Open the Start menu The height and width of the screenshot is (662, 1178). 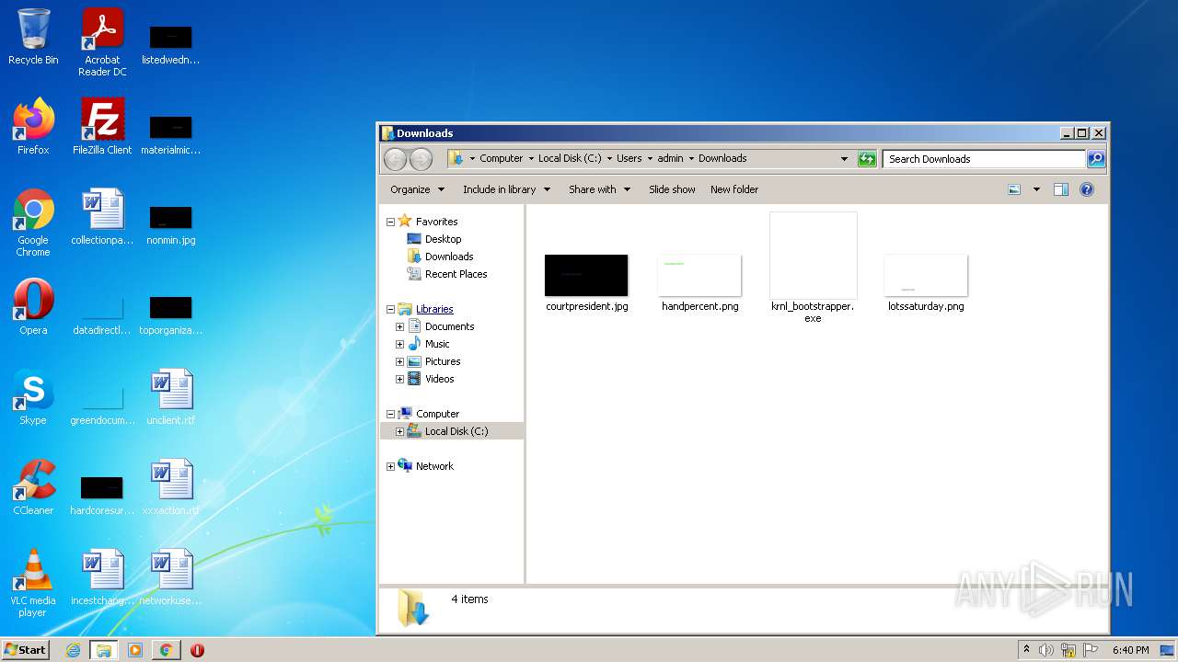coord(25,650)
